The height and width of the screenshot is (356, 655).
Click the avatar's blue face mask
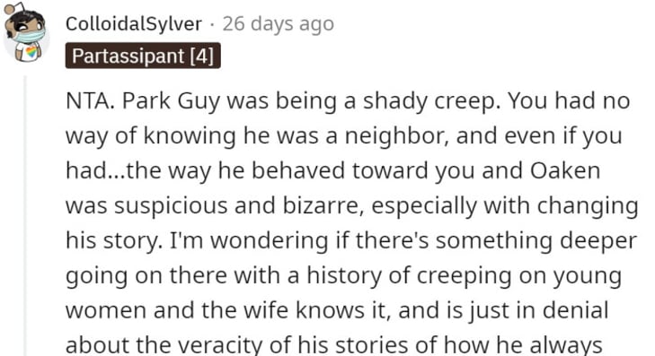pos(28,36)
